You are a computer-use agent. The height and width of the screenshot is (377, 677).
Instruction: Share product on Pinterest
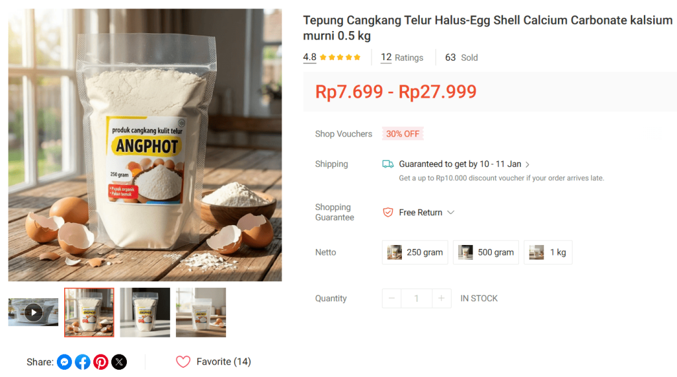(100, 362)
